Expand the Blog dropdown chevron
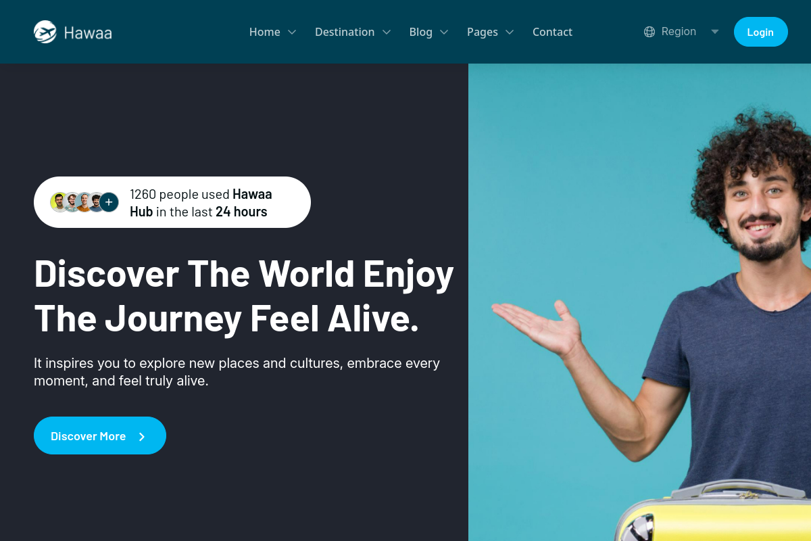This screenshot has height=541, width=811. [x=444, y=32]
